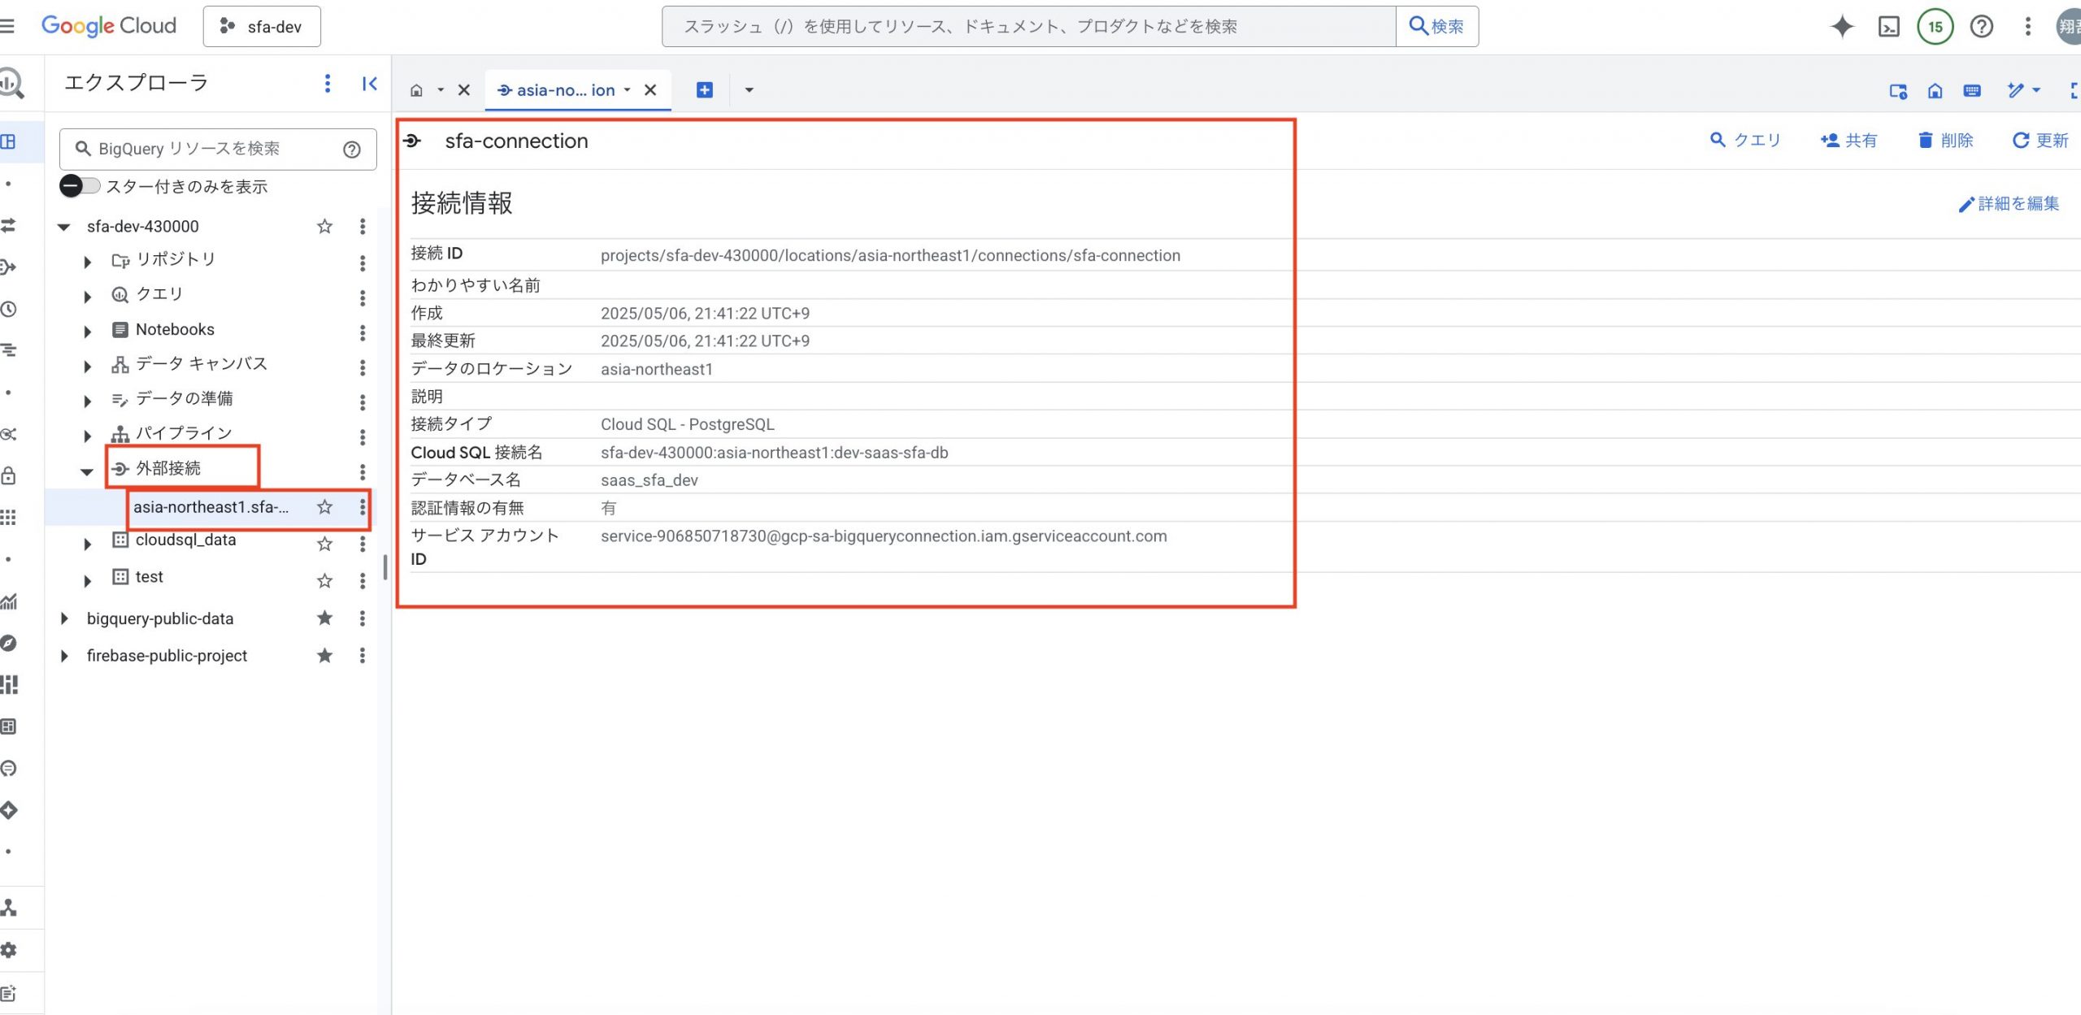
Task: Open the Gemini sparkle assistant icon
Action: 1842,27
